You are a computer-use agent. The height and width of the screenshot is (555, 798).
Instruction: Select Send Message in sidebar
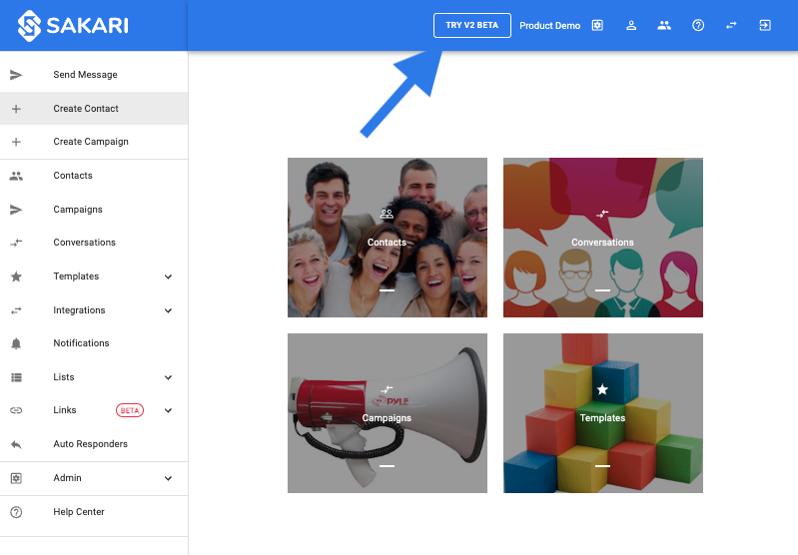(x=94, y=75)
